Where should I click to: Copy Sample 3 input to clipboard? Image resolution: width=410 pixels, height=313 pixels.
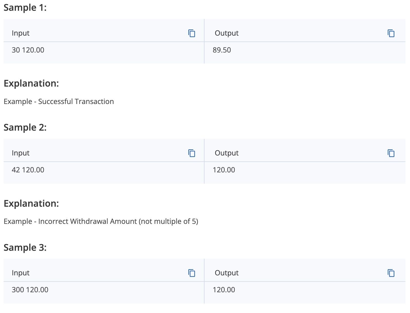click(x=192, y=273)
